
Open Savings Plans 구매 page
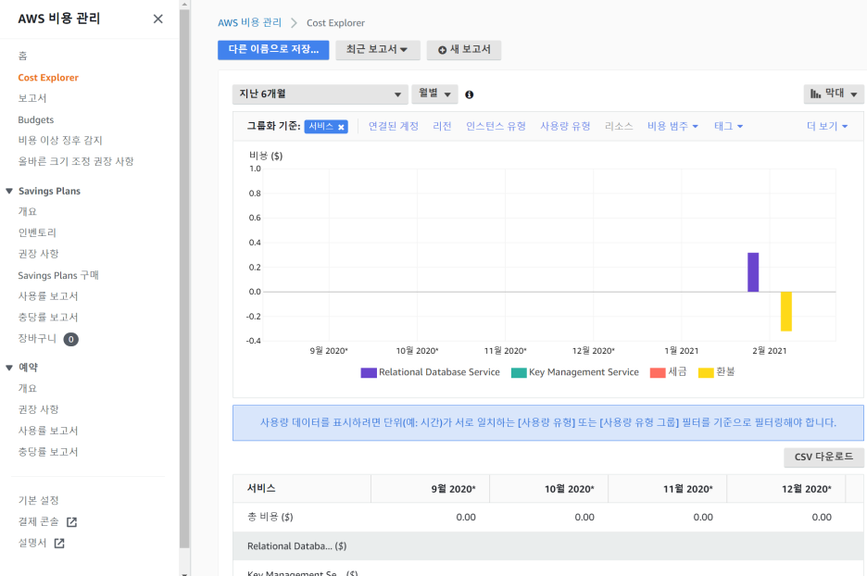click(x=58, y=275)
